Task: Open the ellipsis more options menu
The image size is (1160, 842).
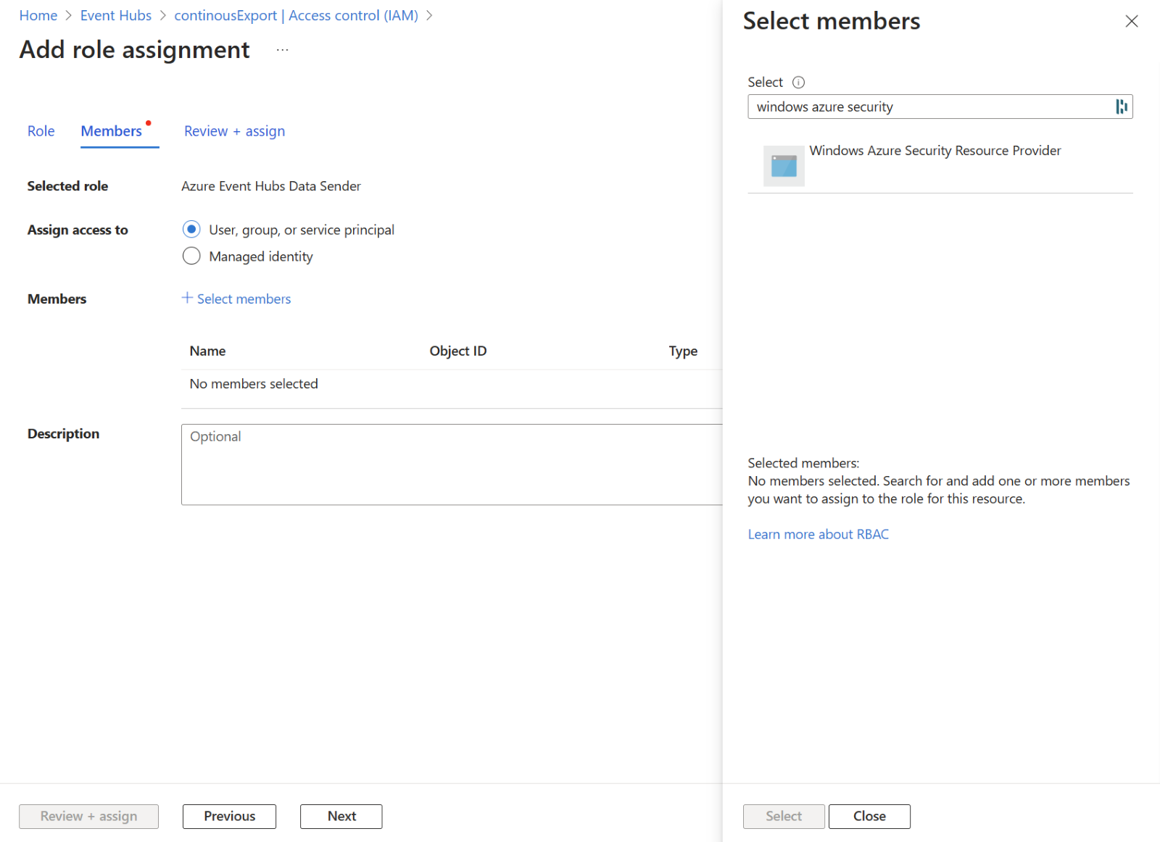Action: point(283,50)
